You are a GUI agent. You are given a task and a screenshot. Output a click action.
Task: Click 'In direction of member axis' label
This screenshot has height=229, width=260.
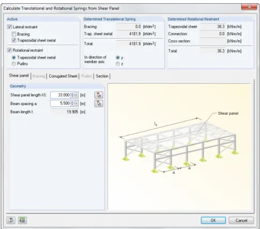95,60
